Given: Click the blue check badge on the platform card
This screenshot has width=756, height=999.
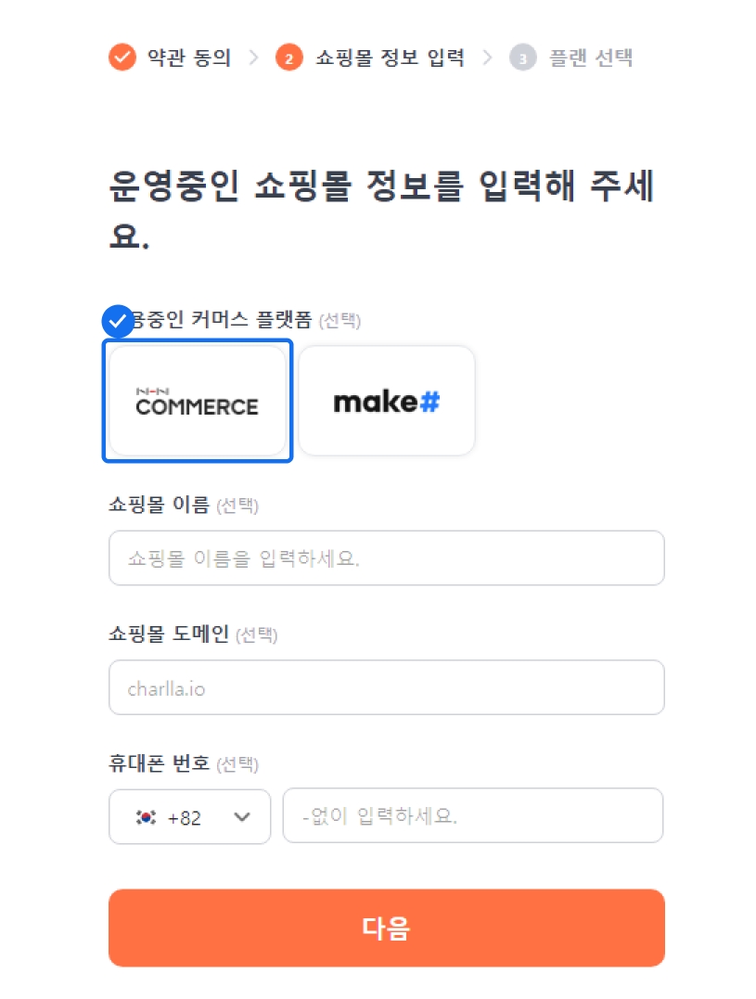Looking at the screenshot, I should coord(118,322).
